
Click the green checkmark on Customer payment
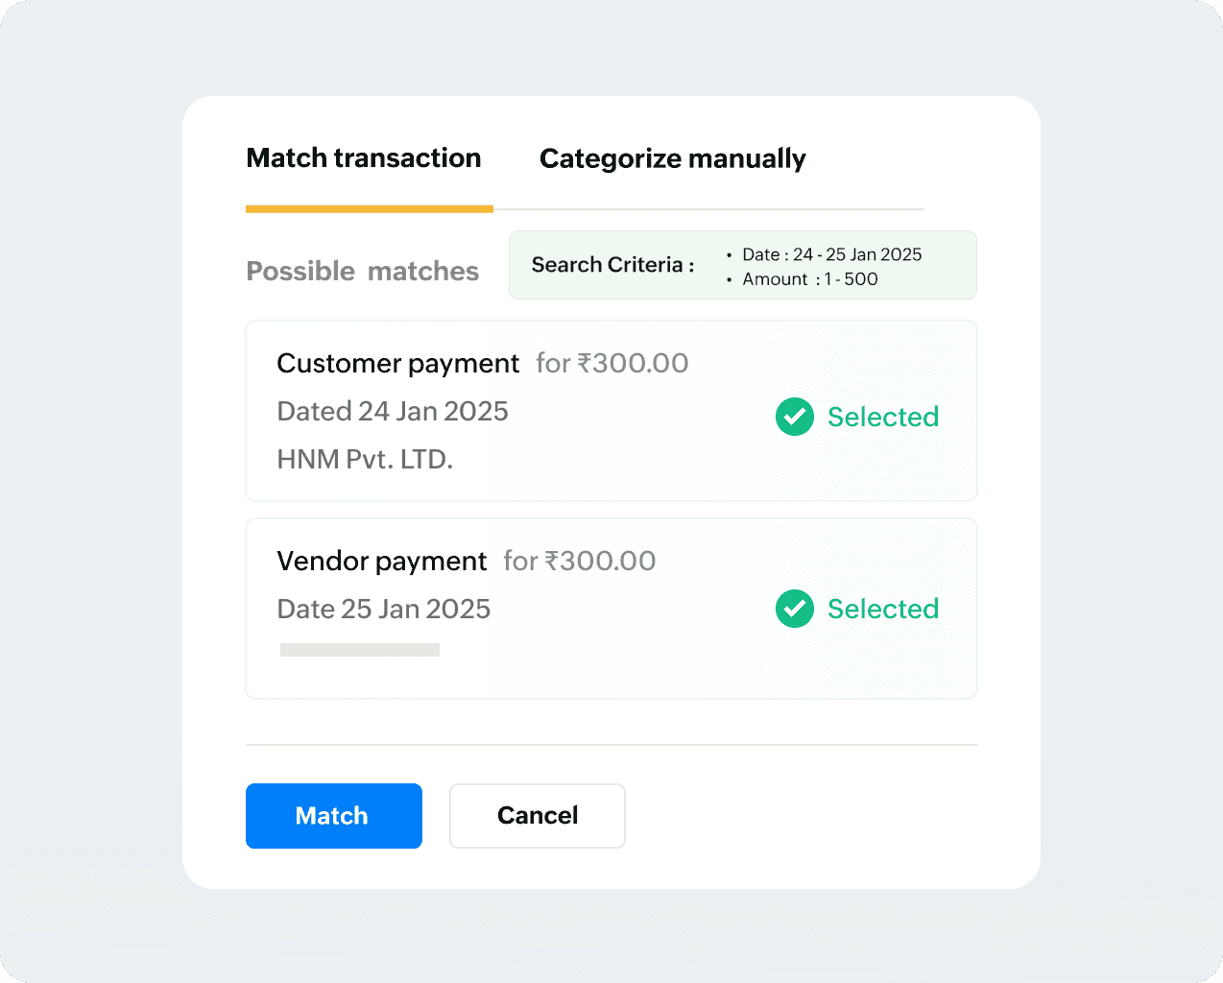tap(794, 417)
